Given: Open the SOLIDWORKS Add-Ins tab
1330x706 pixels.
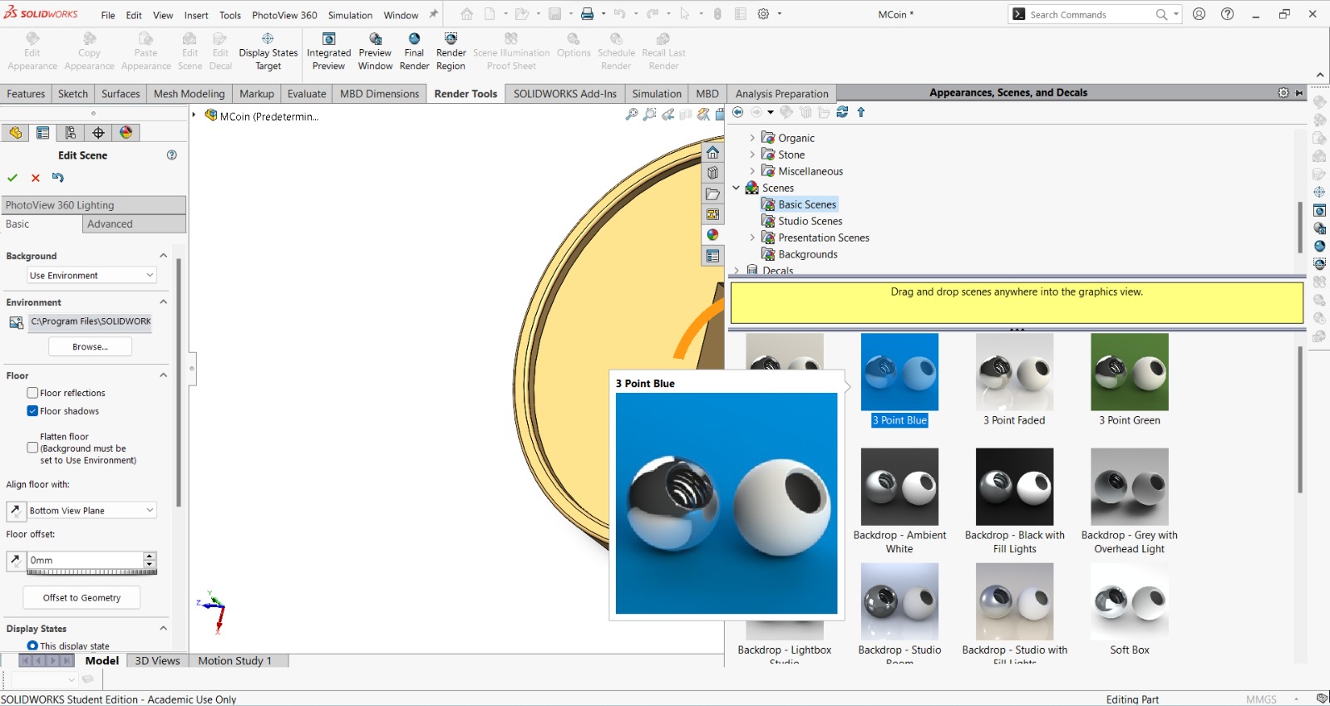Looking at the screenshot, I should tap(565, 94).
